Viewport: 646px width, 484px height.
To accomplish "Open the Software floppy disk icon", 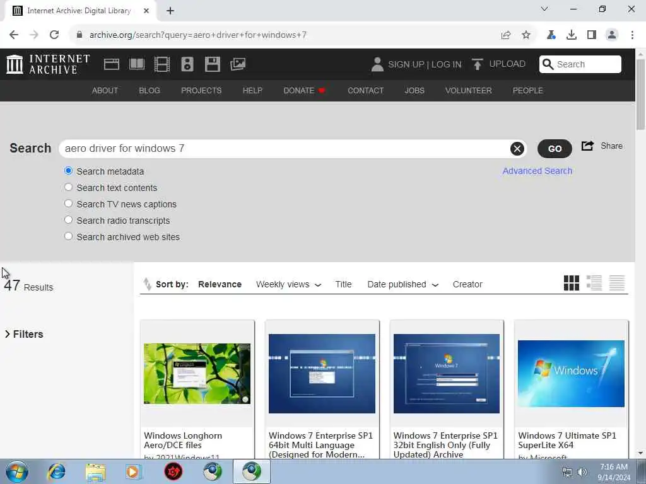I will (213, 64).
